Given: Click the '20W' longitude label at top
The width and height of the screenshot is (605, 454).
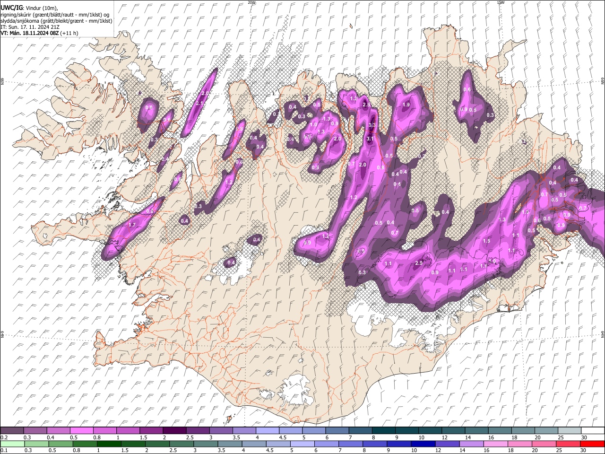Looking at the screenshot, I should tap(251, 2).
